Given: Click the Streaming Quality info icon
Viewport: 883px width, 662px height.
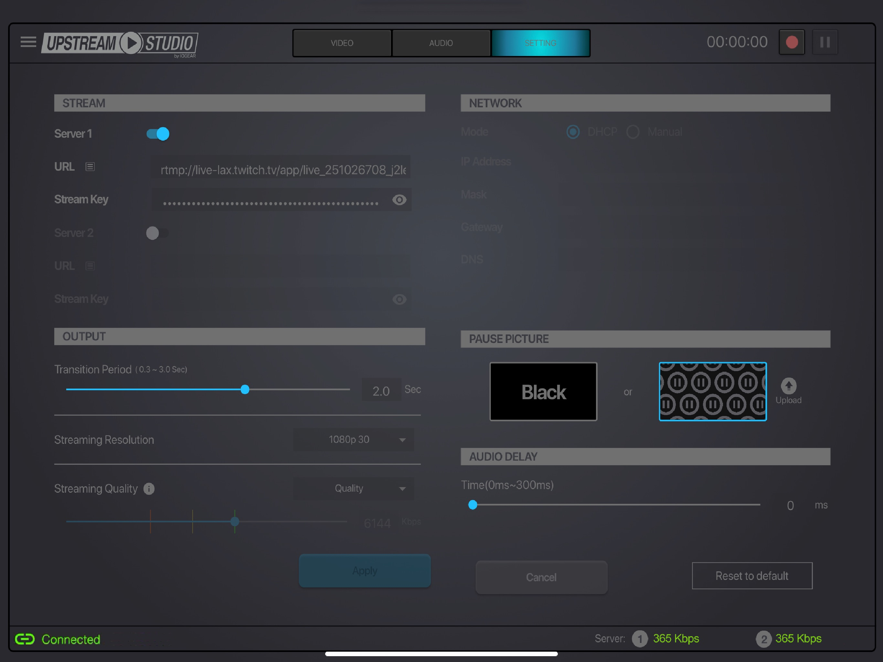Looking at the screenshot, I should (x=149, y=489).
